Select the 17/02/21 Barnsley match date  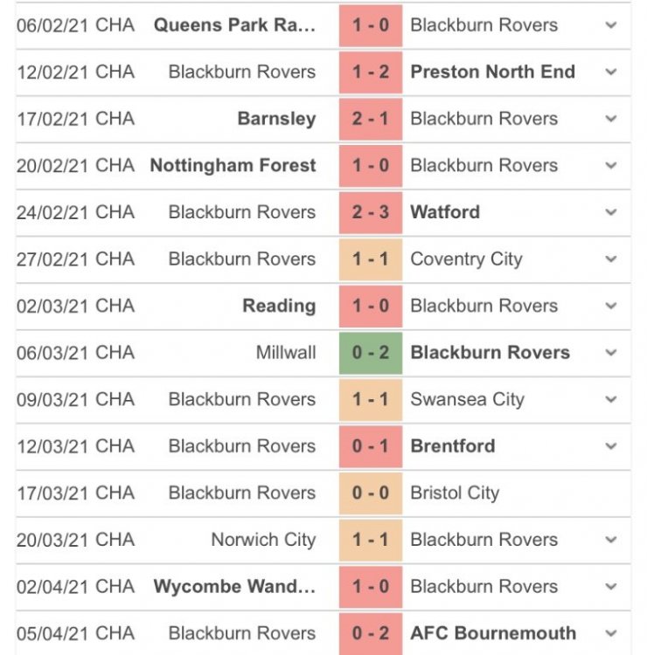tap(52, 119)
